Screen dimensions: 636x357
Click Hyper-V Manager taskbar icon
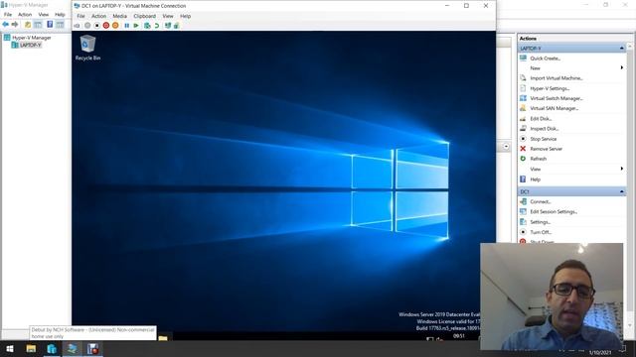[x=52, y=349]
